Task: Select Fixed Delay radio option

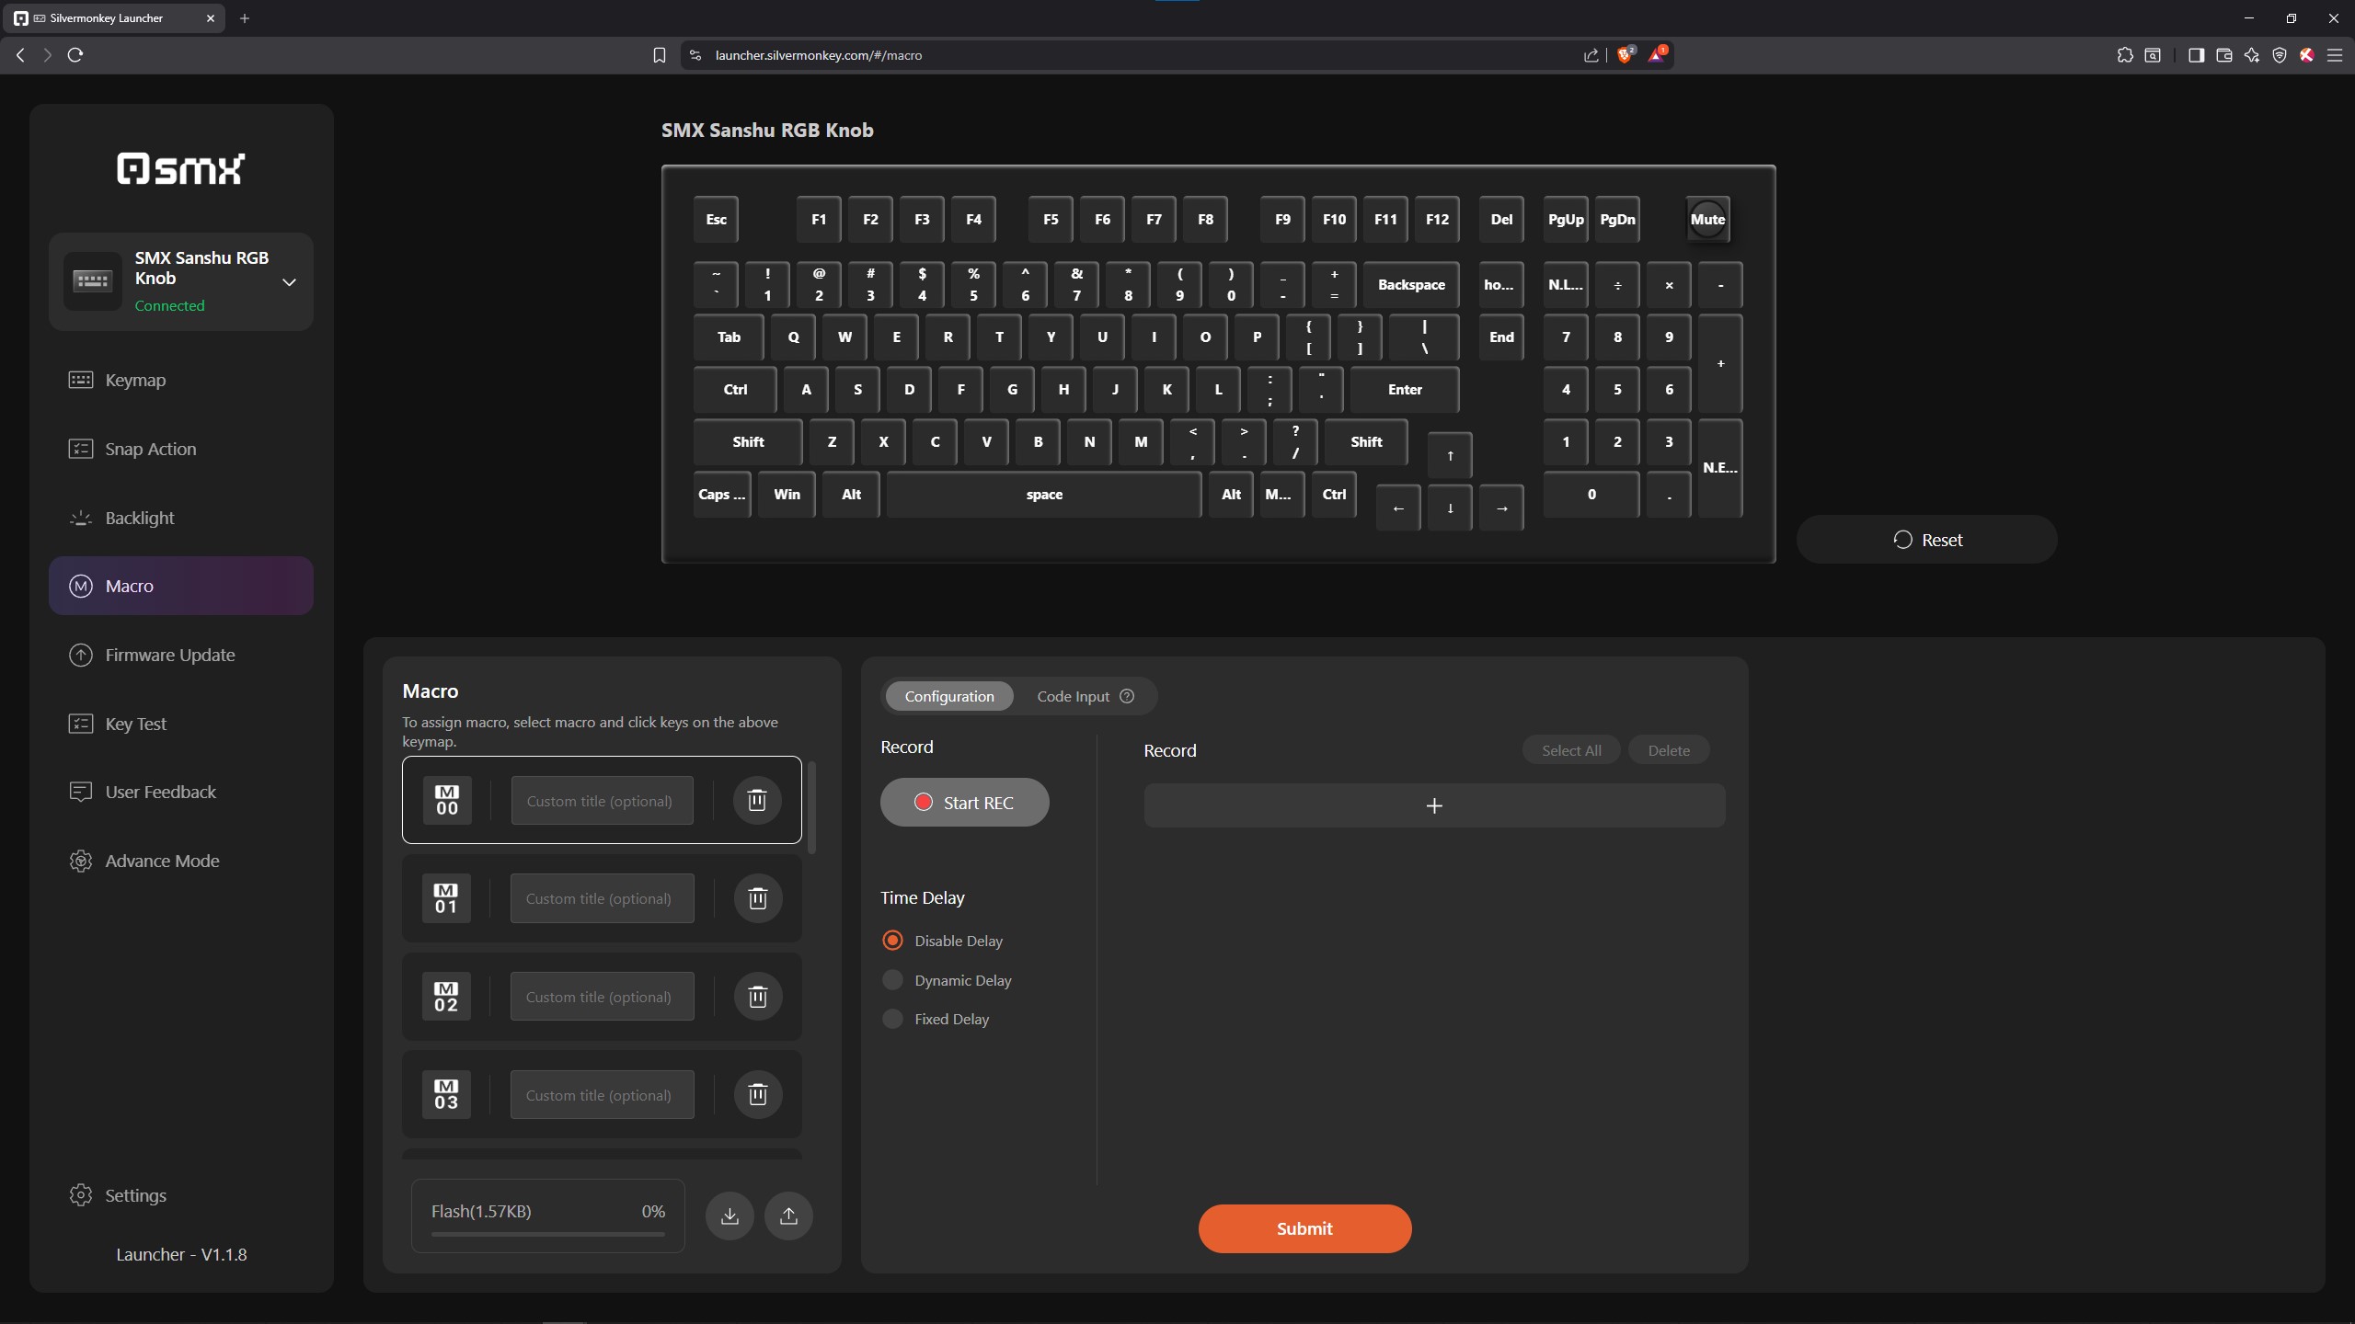Action: click(x=892, y=1019)
